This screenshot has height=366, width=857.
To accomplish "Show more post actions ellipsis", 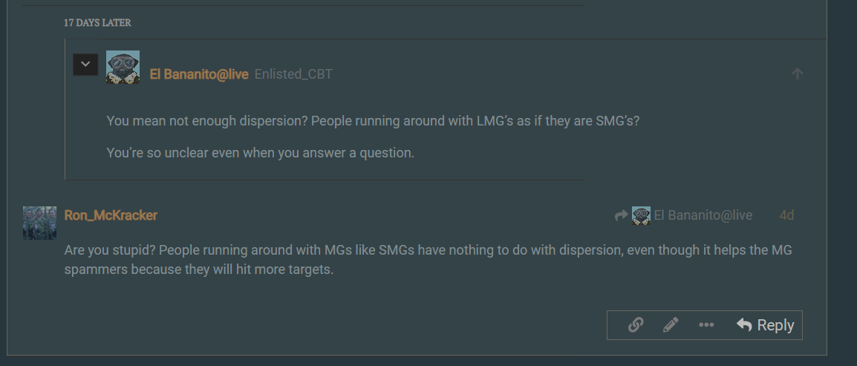I will pyautogui.click(x=706, y=325).
